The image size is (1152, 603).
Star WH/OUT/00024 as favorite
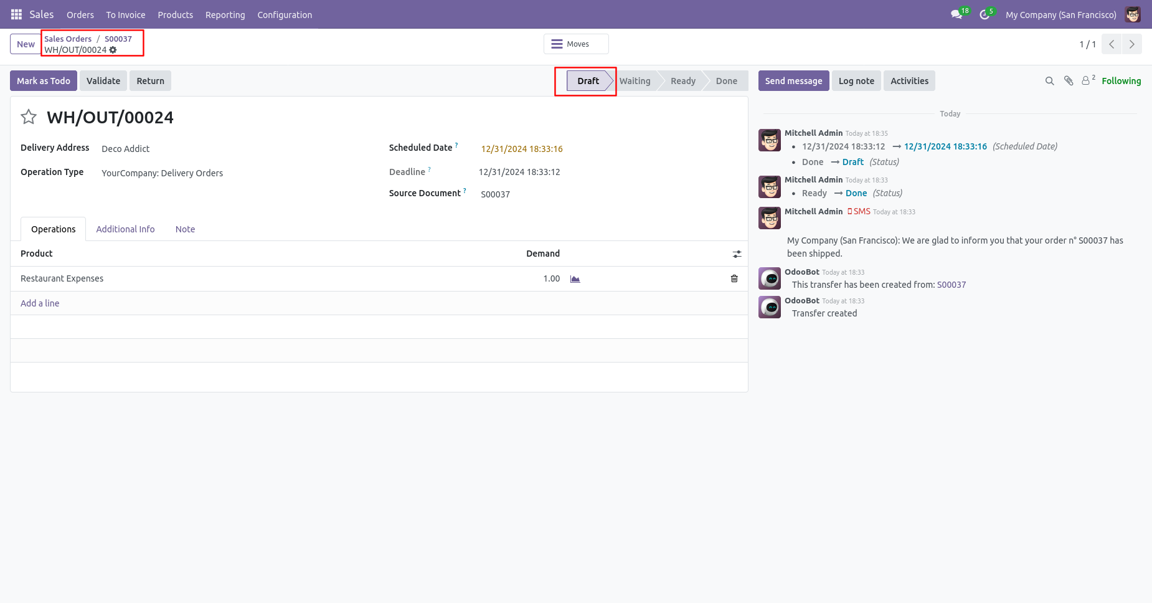click(29, 117)
